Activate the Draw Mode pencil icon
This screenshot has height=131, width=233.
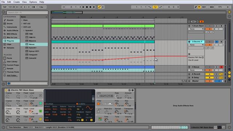(196, 7)
